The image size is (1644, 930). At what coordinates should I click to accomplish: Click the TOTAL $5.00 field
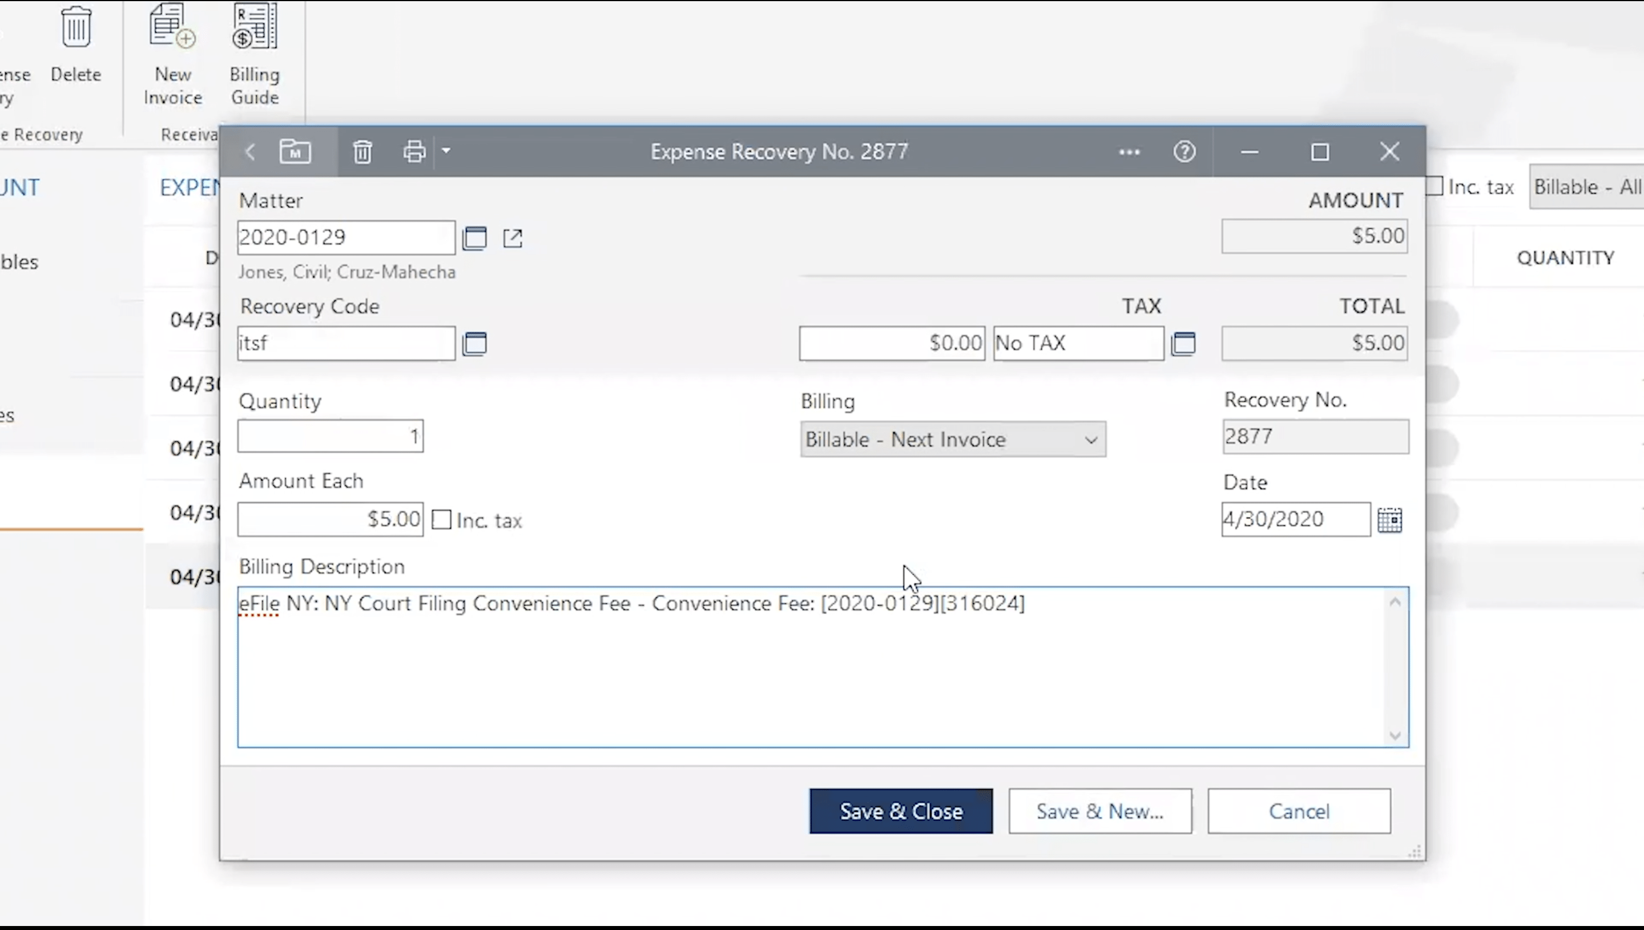[1315, 344]
